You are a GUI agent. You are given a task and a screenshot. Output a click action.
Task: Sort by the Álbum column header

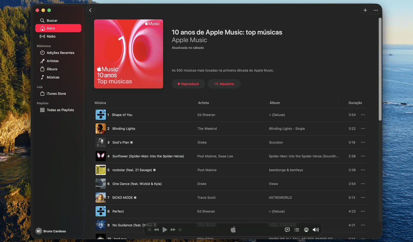pyautogui.click(x=275, y=103)
